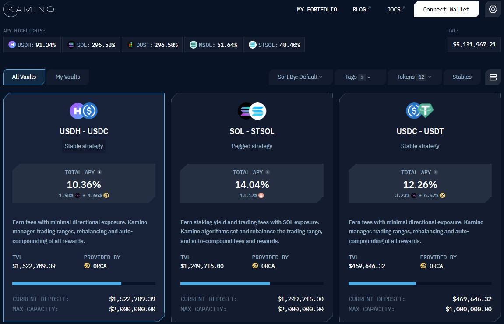Click the SOL: 296.58% highlight chip
The height and width of the screenshot is (324, 504).
(x=91, y=45)
